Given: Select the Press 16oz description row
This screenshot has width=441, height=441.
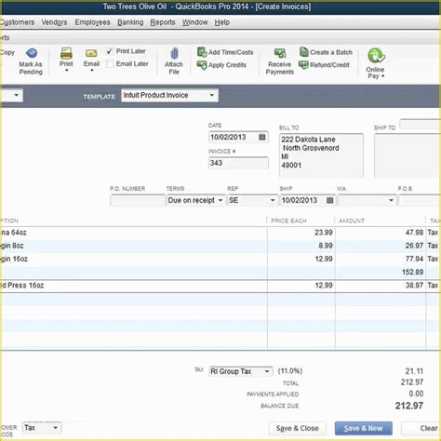Looking at the screenshot, I should (133, 286).
